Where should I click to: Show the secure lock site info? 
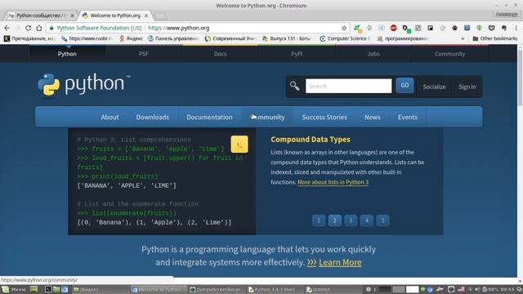click(x=51, y=28)
